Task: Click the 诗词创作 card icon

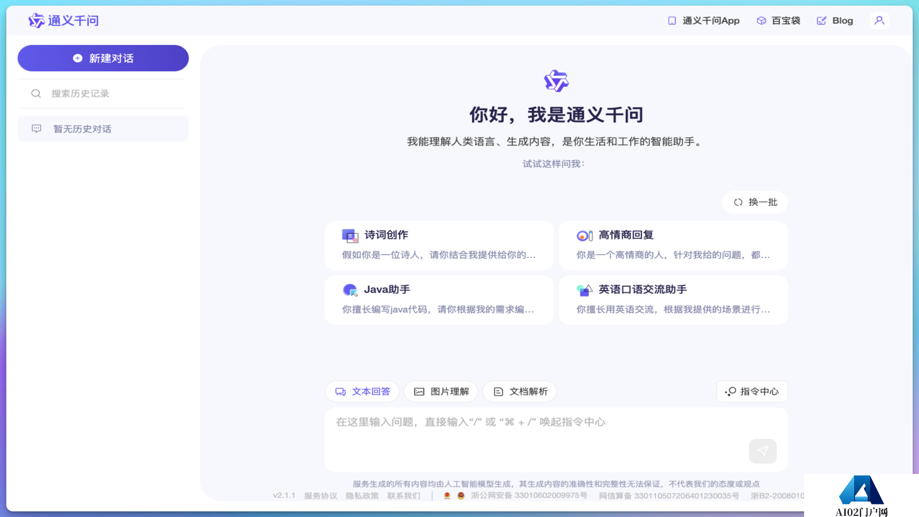Action: [x=350, y=236]
